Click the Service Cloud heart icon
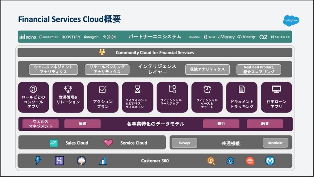Screen dimensions: 314x177 pyautogui.click(x=108, y=143)
